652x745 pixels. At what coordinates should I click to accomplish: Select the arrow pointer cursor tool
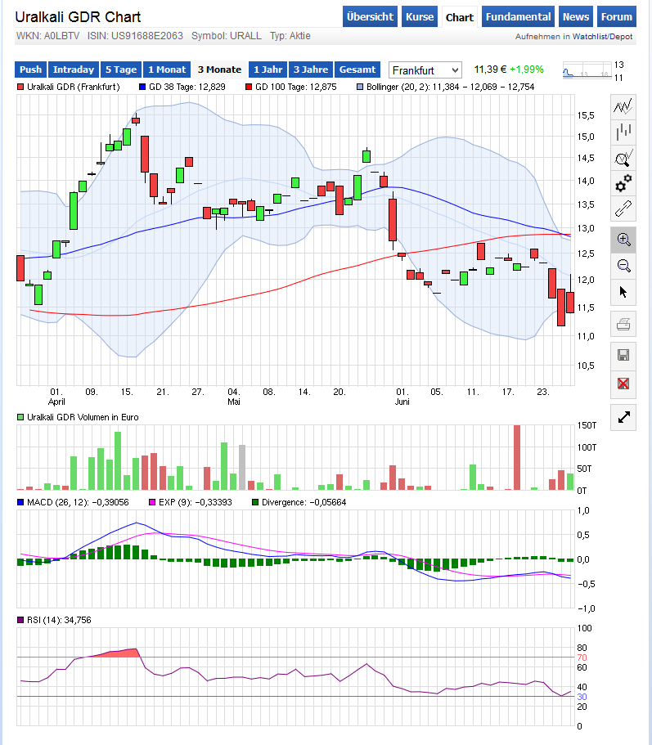(623, 292)
